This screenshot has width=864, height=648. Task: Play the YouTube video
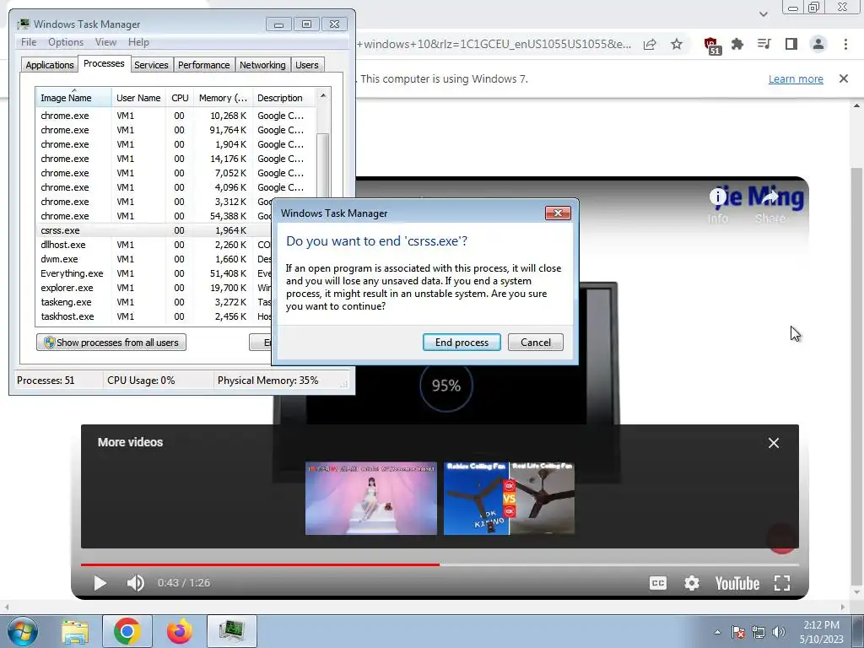click(x=100, y=583)
